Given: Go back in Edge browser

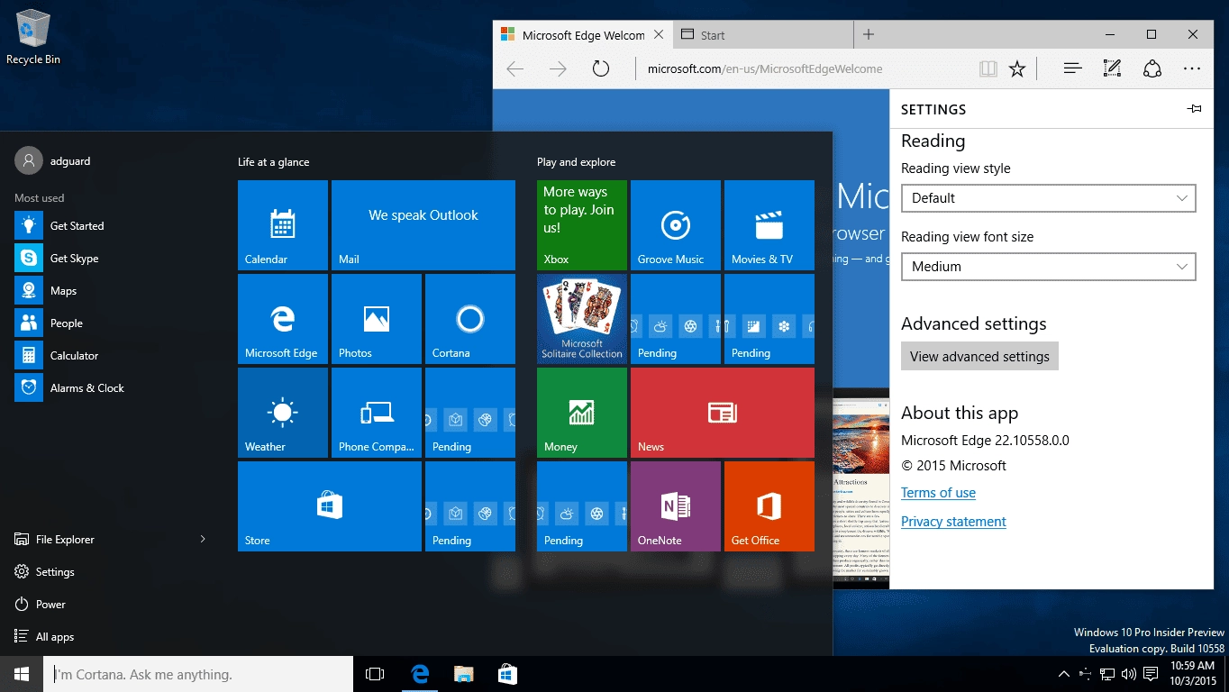Looking at the screenshot, I should coord(515,68).
